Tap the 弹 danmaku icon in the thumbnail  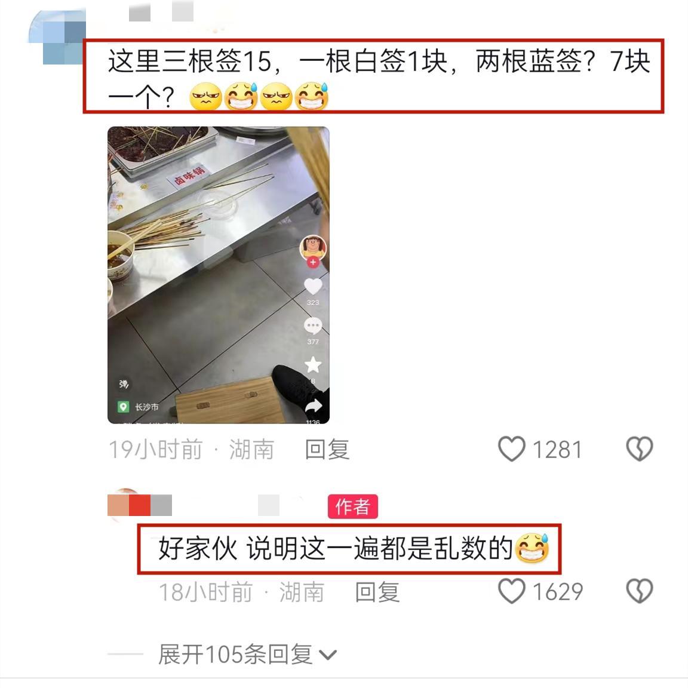(124, 385)
